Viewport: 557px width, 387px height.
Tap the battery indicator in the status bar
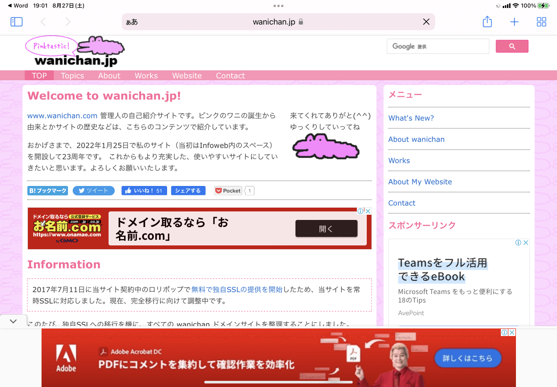point(544,6)
